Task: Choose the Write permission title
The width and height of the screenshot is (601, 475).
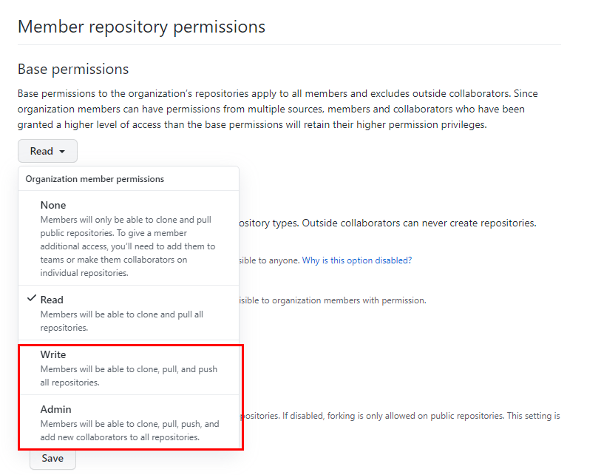Action: (x=53, y=354)
